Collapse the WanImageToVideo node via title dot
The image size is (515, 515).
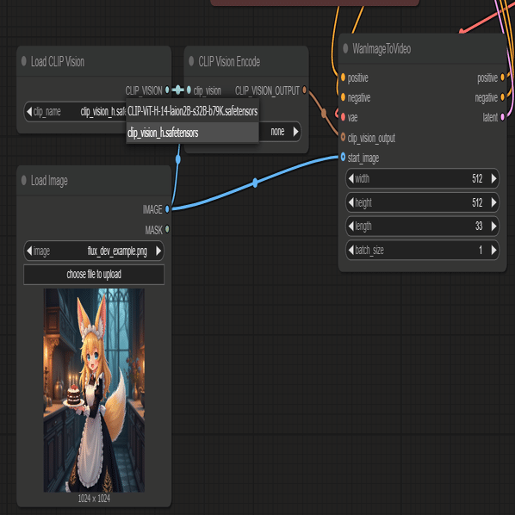click(x=345, y=48)
